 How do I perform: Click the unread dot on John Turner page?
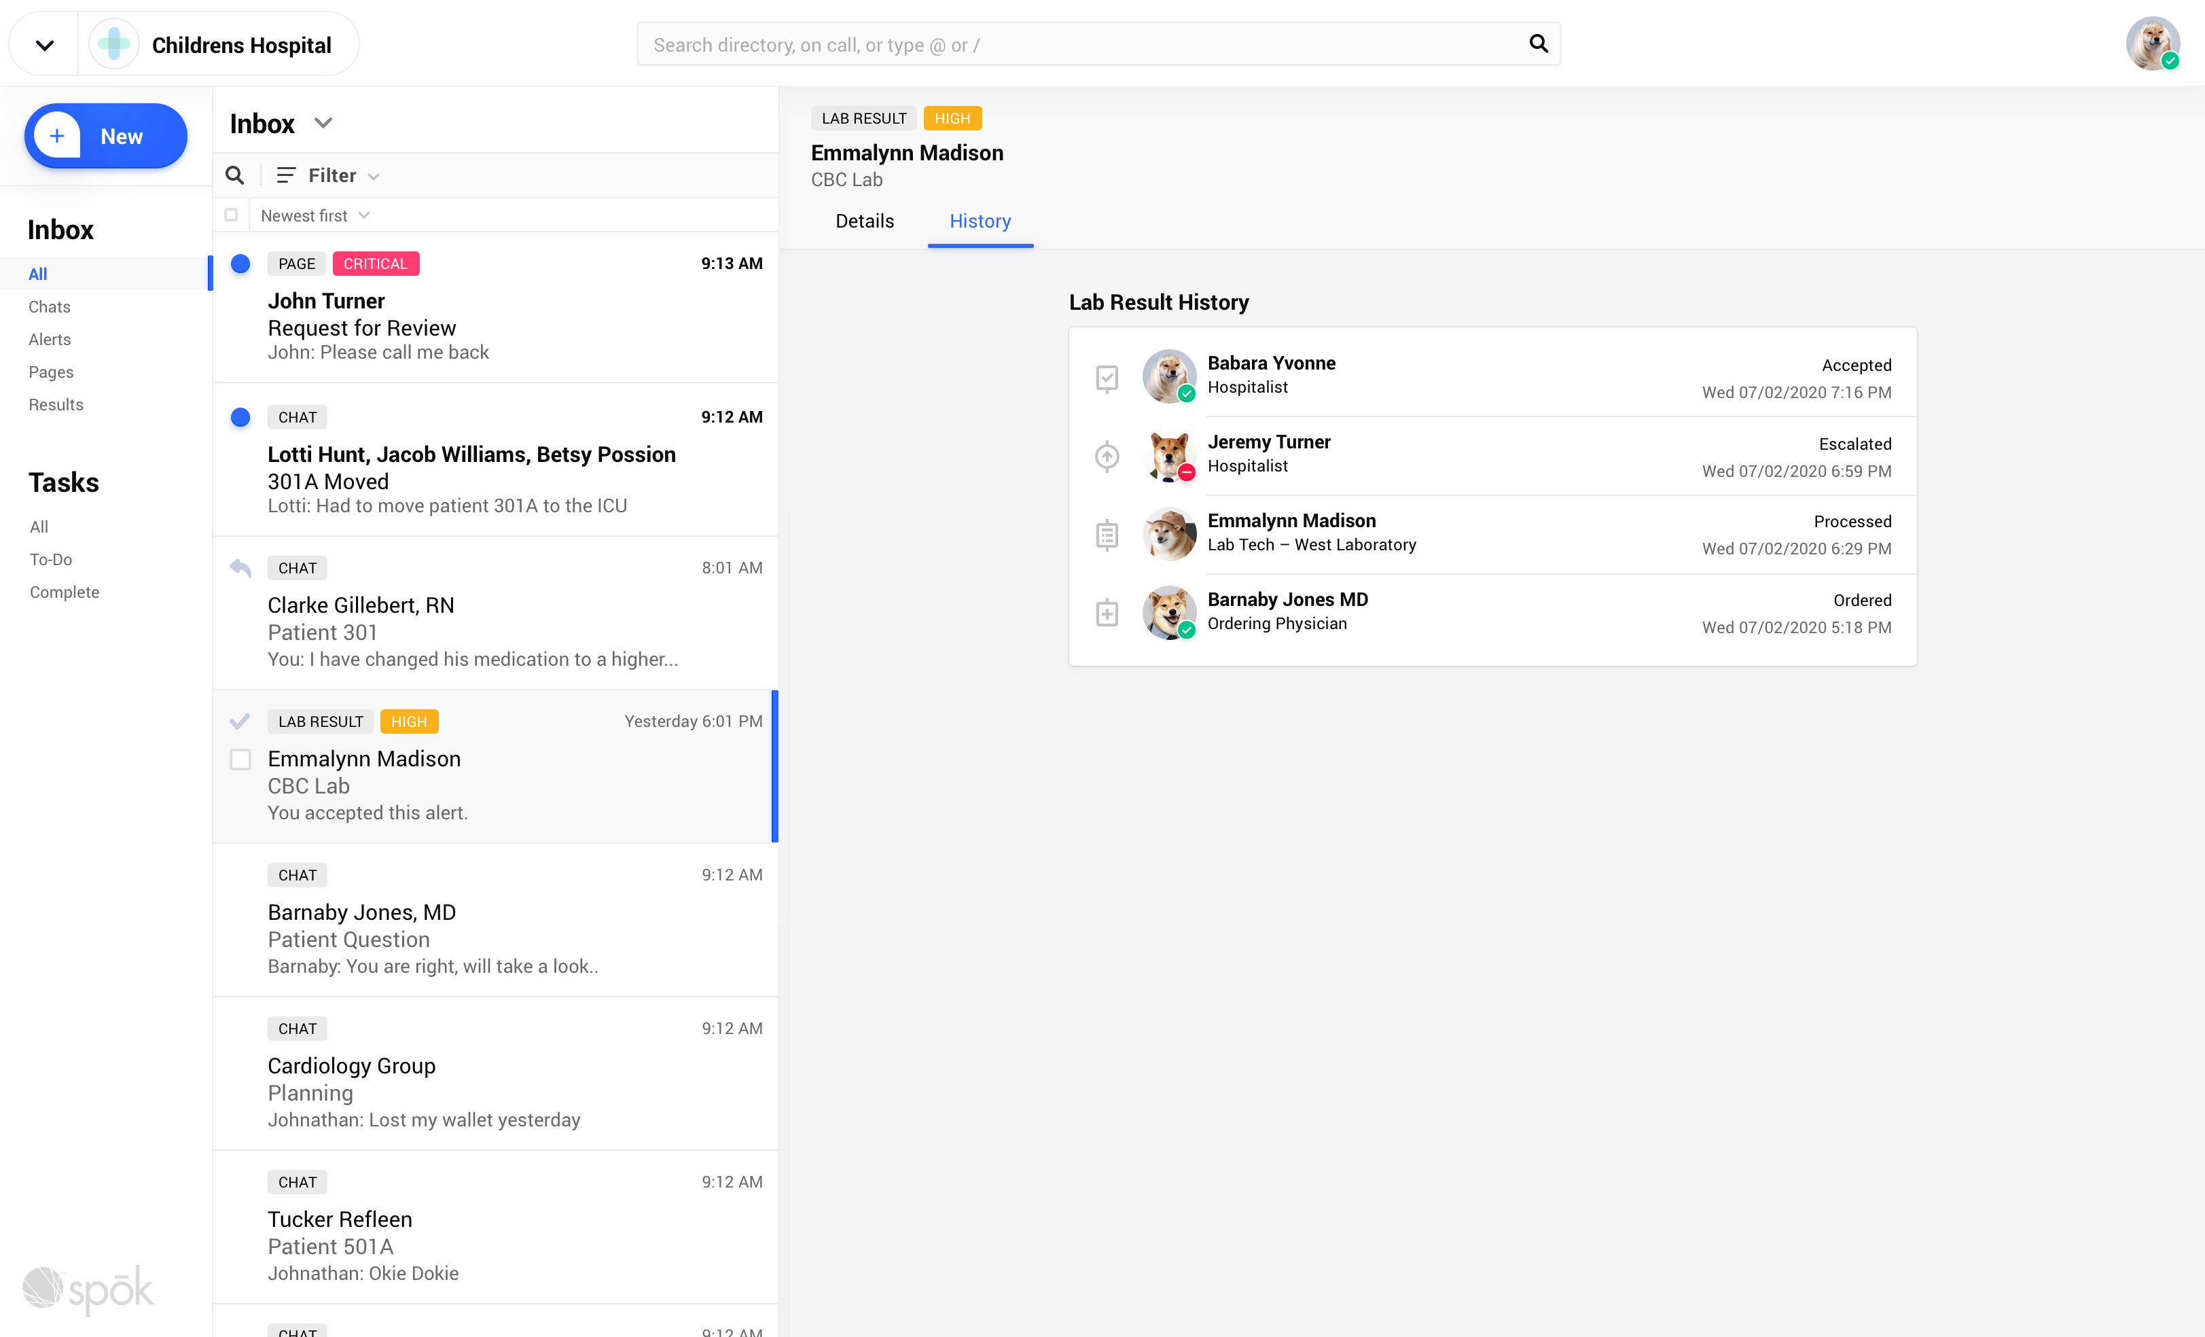point(240,264)
